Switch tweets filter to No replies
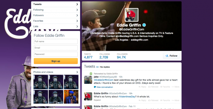 click(105, 67)
